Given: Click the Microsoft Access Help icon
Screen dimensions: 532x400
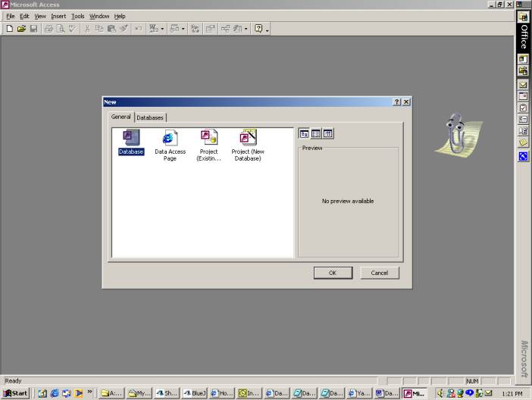Looking at the screenshot, I should pos(258,29).
